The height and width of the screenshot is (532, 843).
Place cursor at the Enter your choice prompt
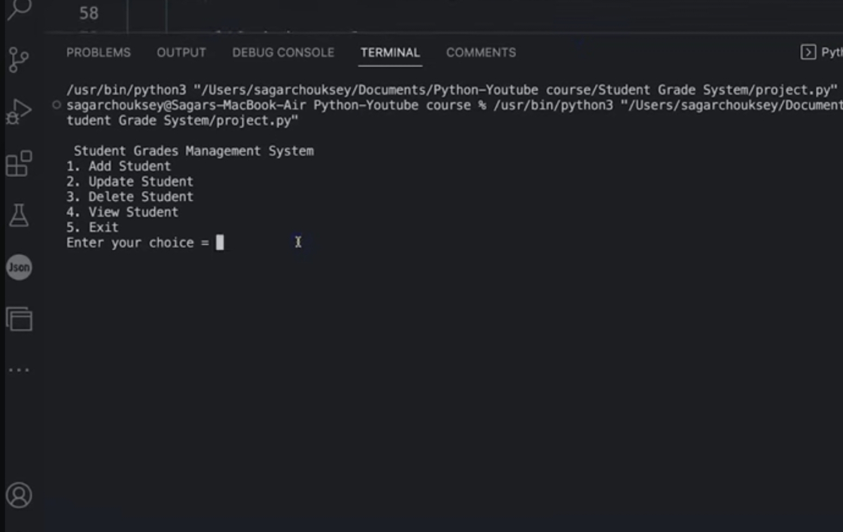(221, 243)
